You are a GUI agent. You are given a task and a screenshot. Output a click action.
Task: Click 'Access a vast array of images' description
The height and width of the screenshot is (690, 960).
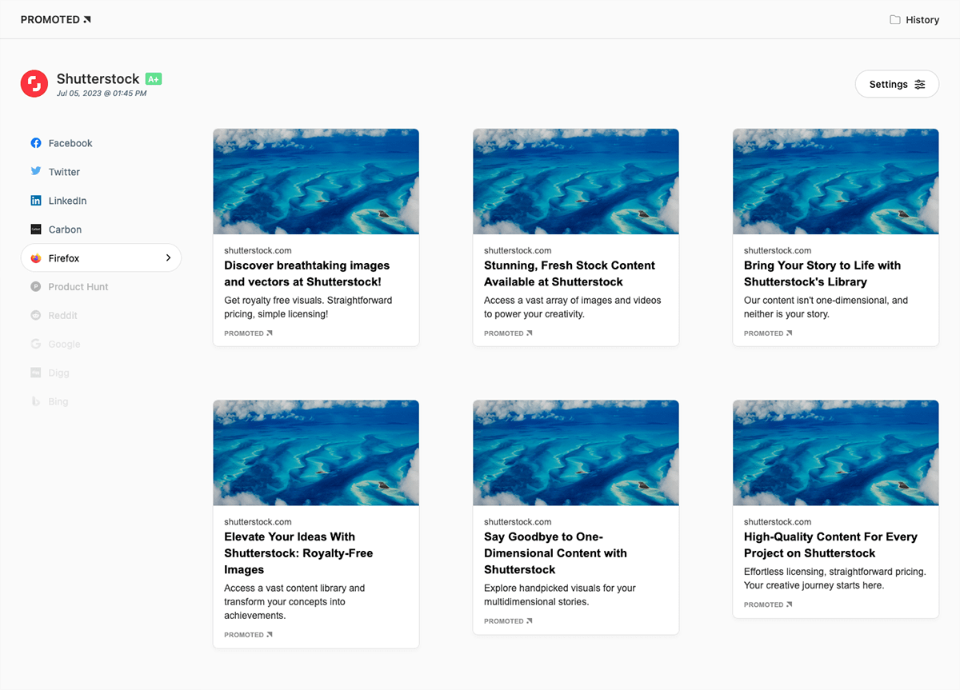click(573, 307)
